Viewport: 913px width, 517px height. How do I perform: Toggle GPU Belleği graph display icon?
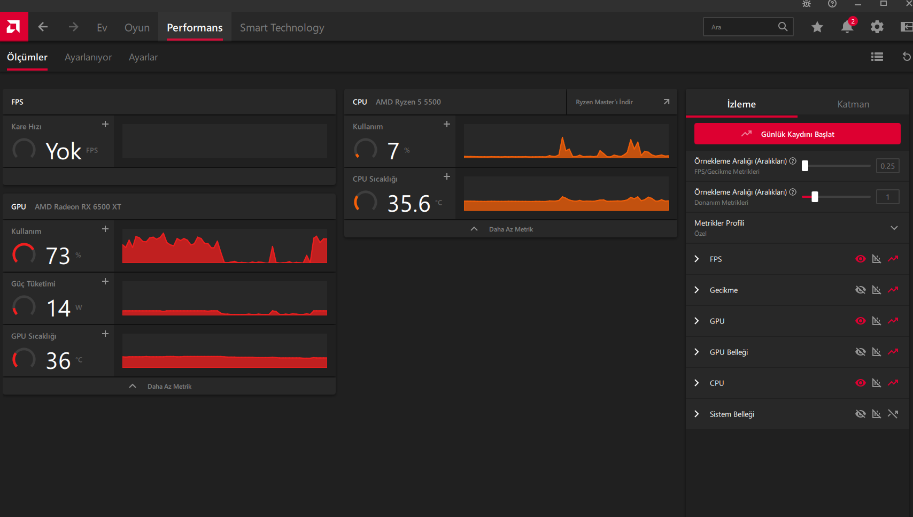(877, 352)
